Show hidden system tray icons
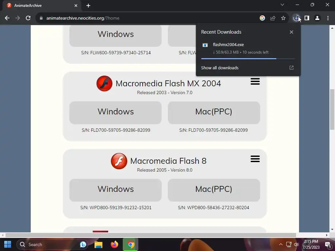 (281, 244)
